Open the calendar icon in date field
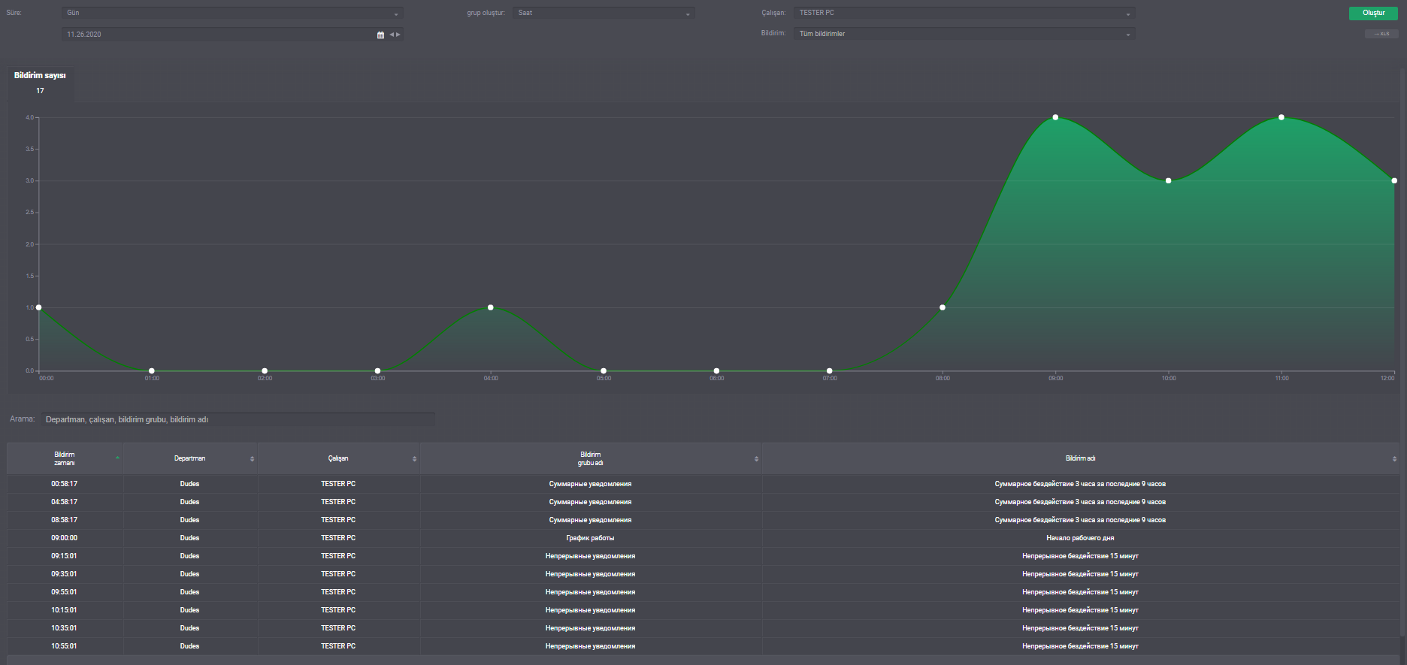Viewport: 1407px width, 665px height. point(380,35)
